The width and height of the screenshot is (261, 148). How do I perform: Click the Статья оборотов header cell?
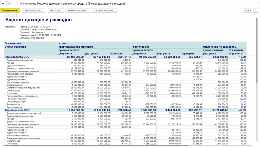click(x=31, y=50)
